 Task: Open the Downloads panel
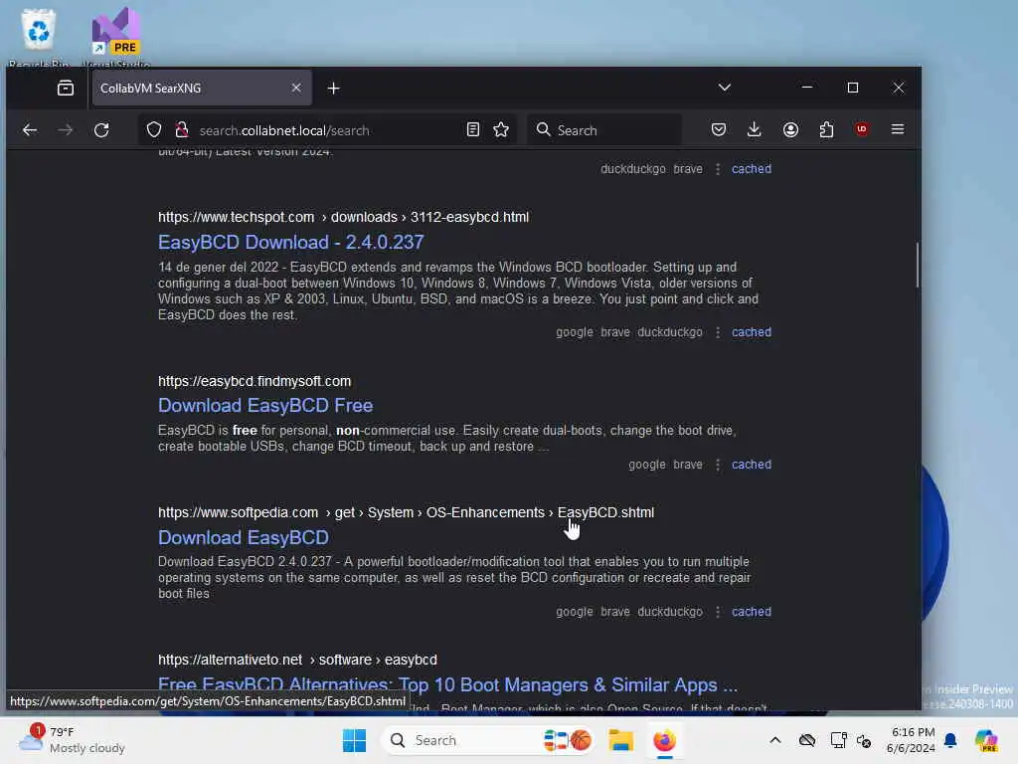tap(755, 130)
